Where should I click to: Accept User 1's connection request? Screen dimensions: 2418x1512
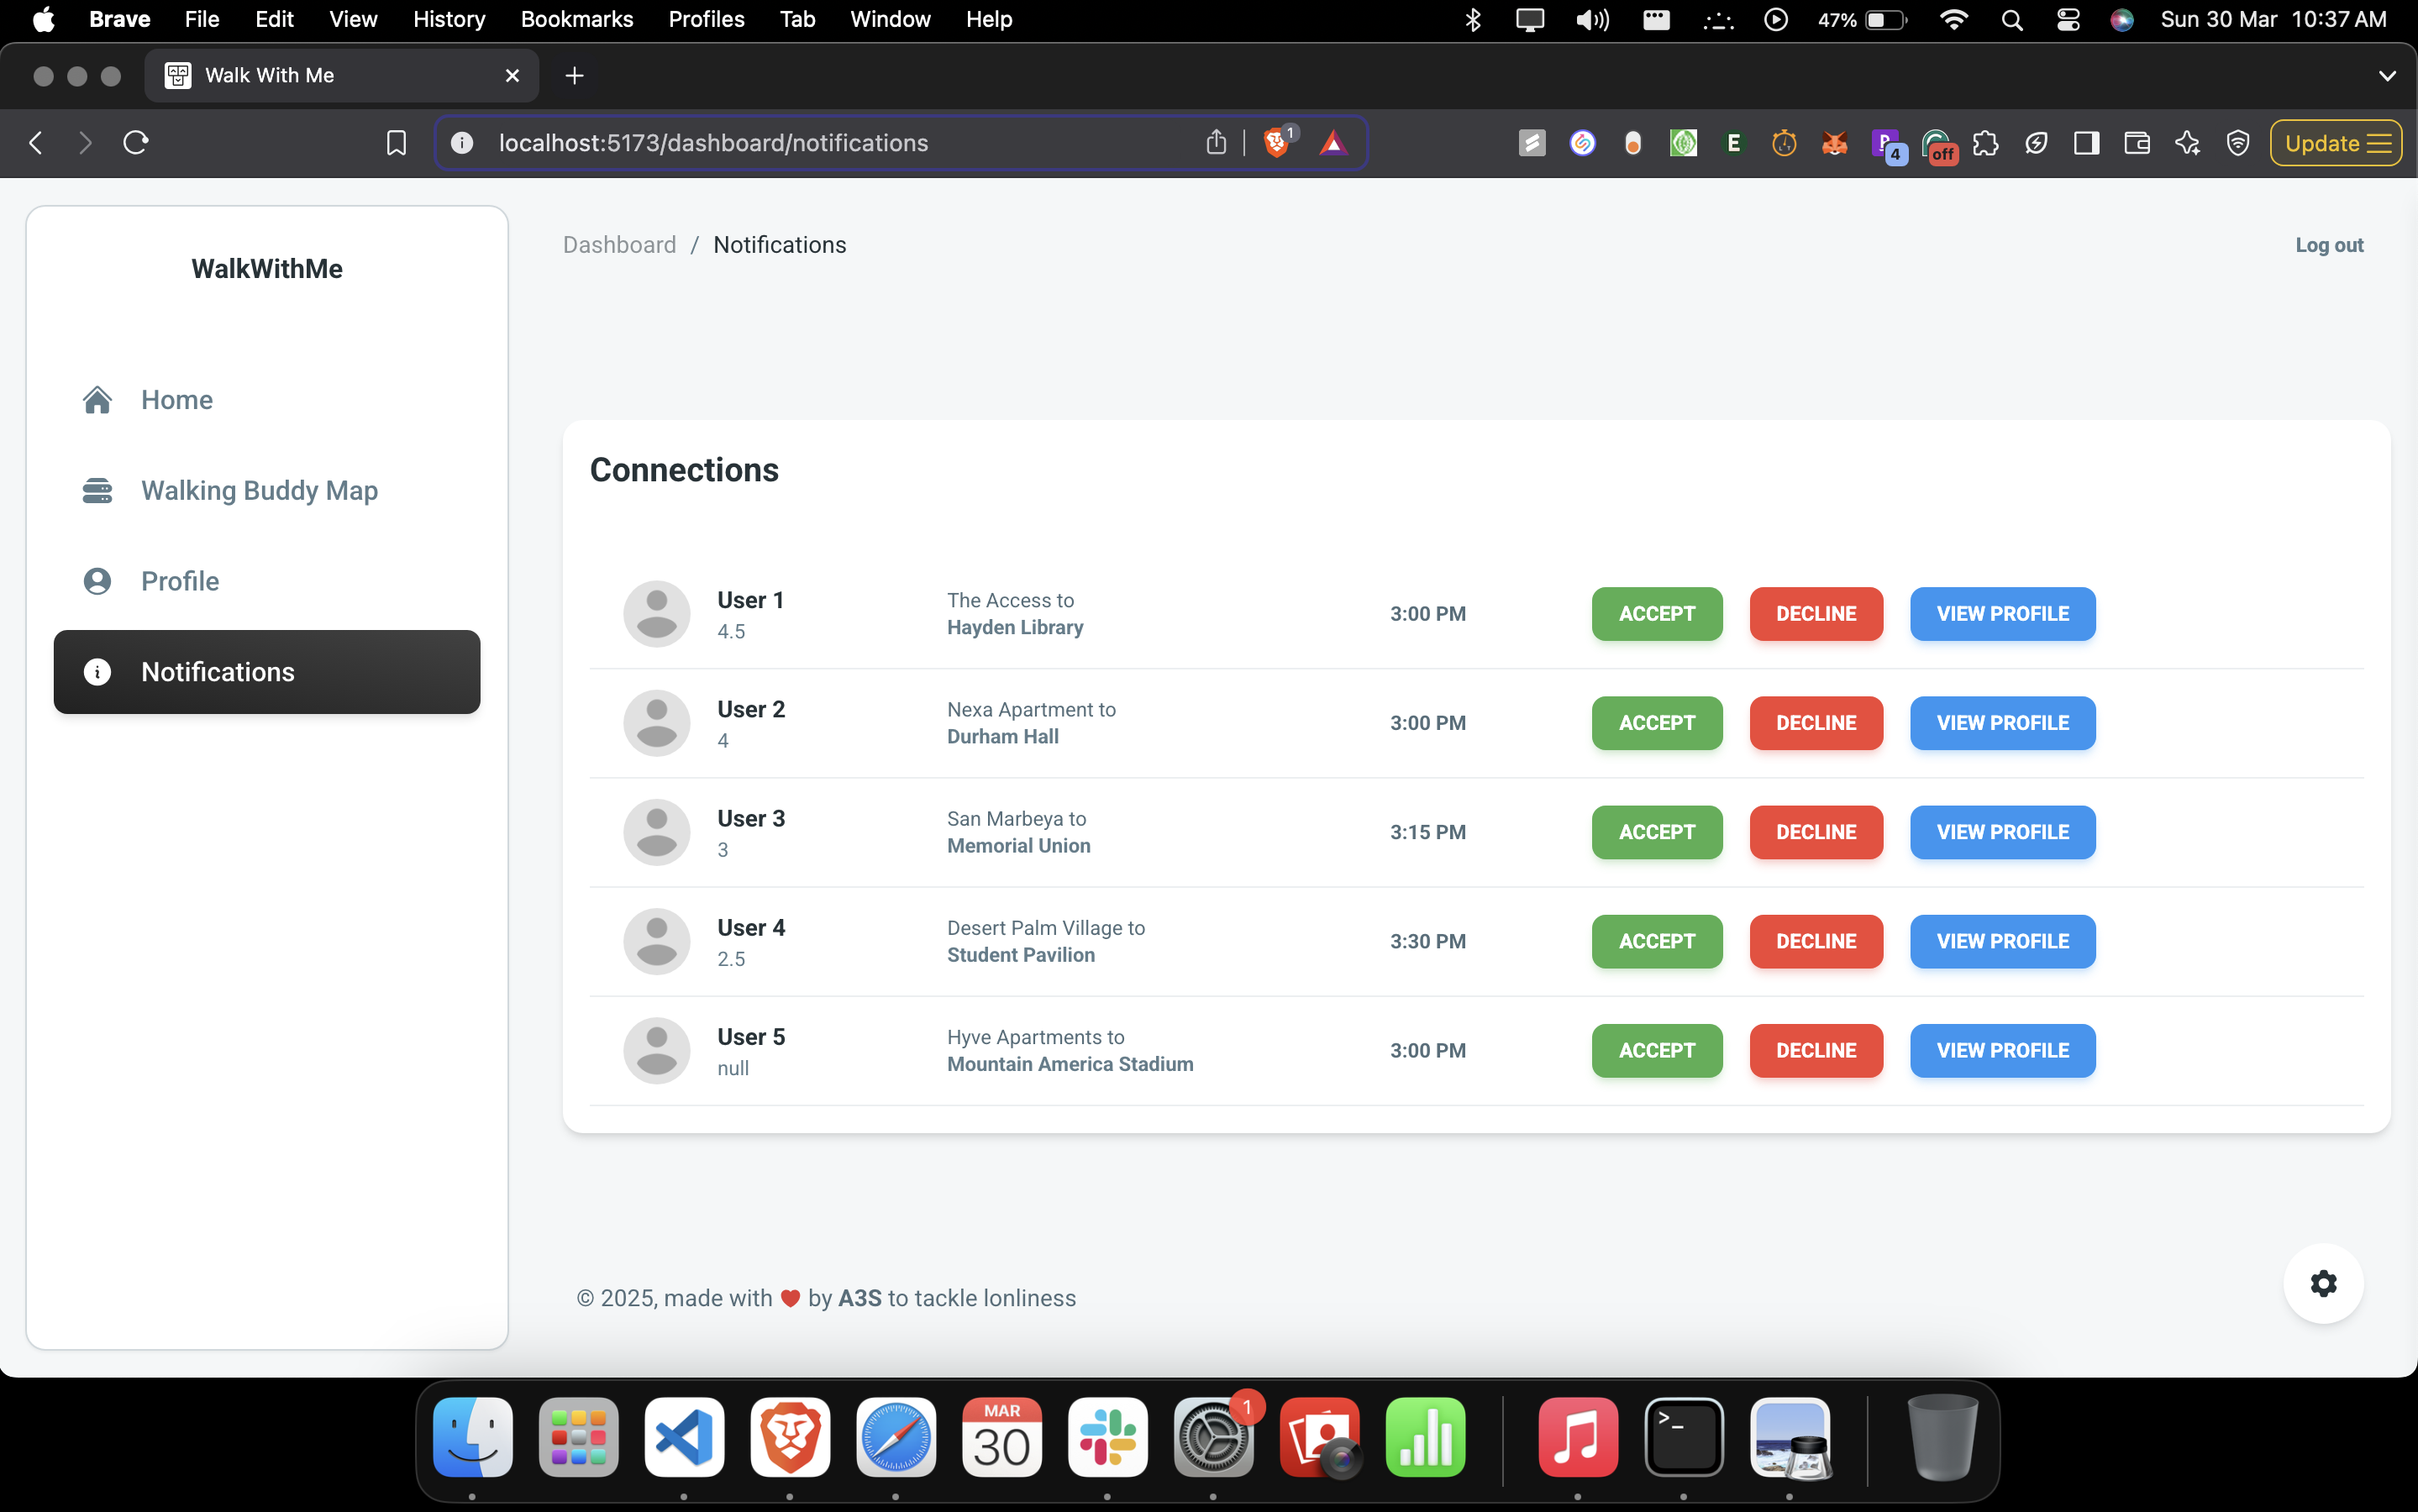click(x=1656, y=614)
